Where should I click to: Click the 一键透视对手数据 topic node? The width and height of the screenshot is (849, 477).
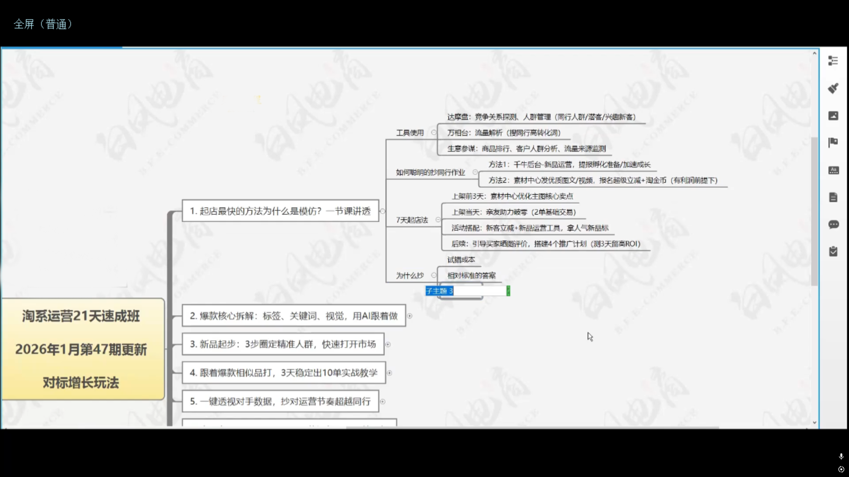(x=280, y=401)
